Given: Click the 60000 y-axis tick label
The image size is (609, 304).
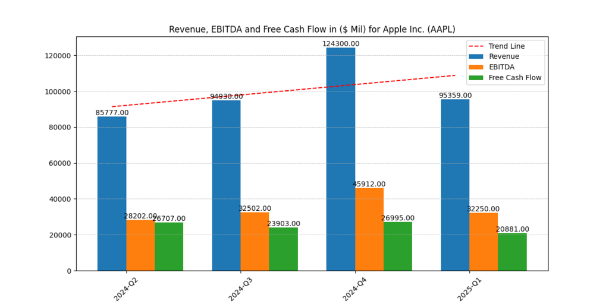Looking at the screenshot, I should click(x=56, y=163).
